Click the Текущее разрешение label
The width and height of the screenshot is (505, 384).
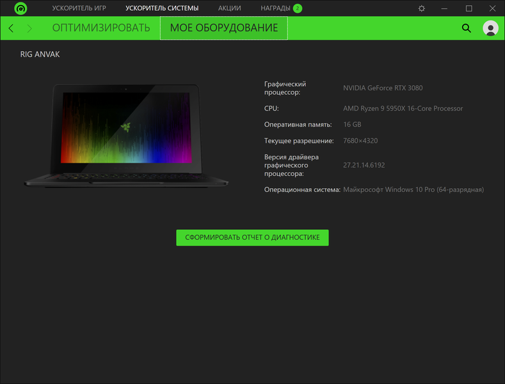click(x=298, y=141)
